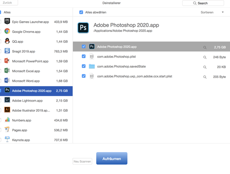The width and height of the screenshot is (230, 174).
Task: Click the Google Chrome app icon
Action: [x=7, y=31]
